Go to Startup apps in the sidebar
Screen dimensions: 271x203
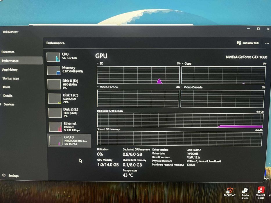[x=11, y=78]
